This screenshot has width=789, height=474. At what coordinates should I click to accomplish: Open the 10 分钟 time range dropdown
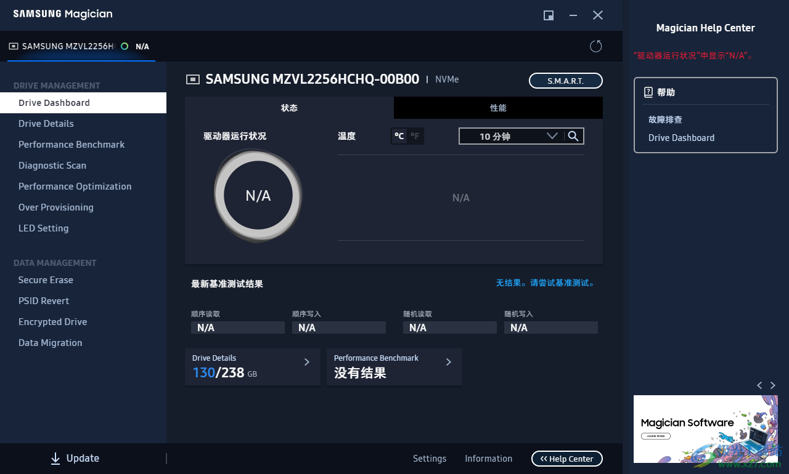pos(552,135)
